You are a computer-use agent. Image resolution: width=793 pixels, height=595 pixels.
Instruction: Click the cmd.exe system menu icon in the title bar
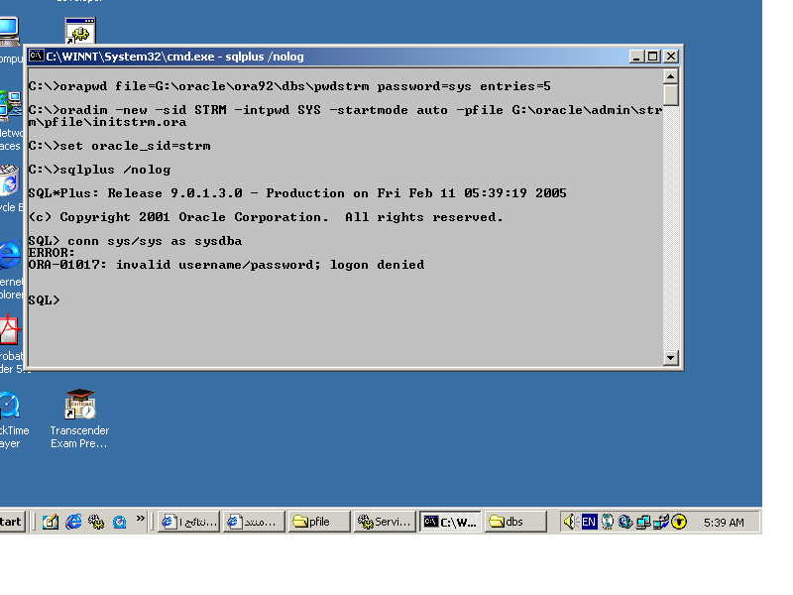click(x=36, y=57)
